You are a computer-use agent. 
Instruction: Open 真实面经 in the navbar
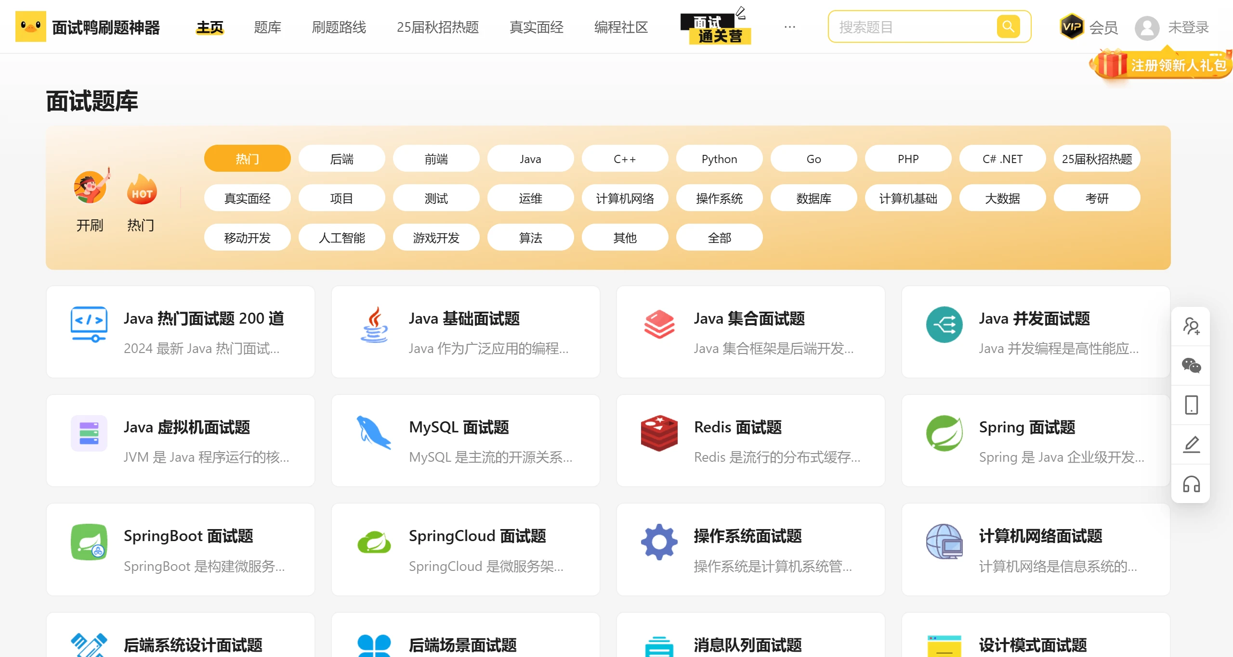pyautogui.click(x=537, y=27)
